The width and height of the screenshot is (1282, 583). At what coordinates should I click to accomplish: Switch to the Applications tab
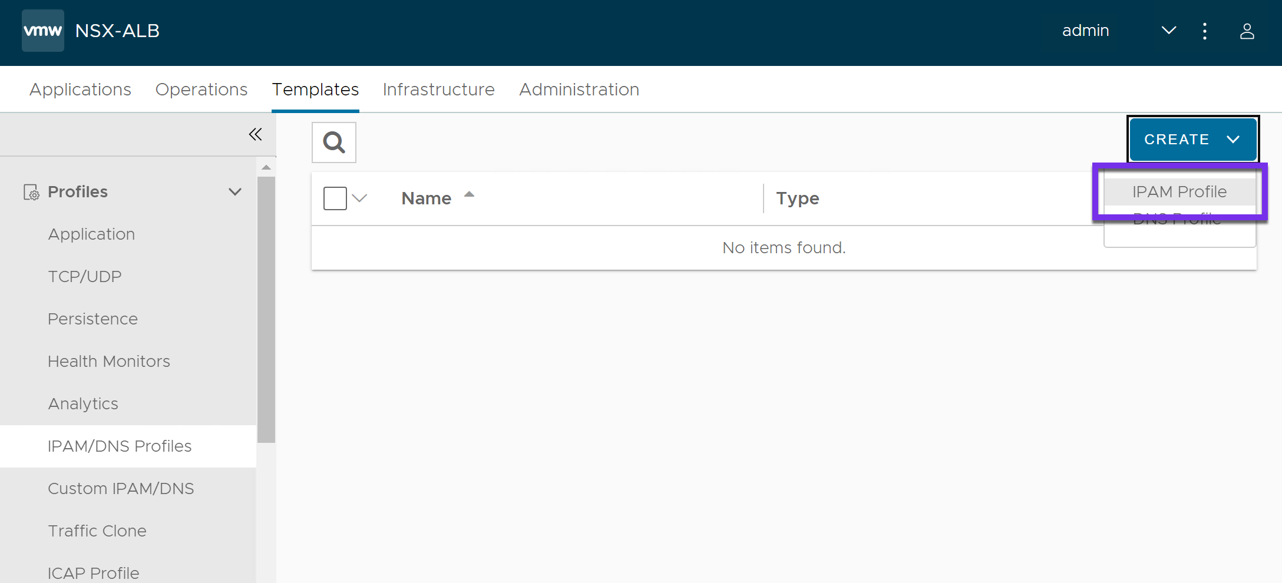(x=80, y=90)
